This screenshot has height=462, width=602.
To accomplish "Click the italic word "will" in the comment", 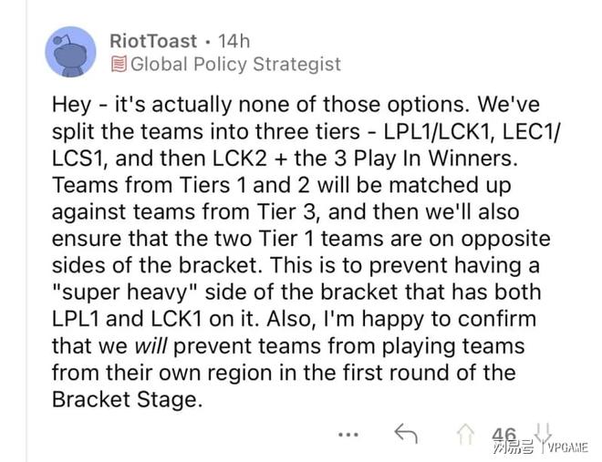I will click(x=150, y=346).
